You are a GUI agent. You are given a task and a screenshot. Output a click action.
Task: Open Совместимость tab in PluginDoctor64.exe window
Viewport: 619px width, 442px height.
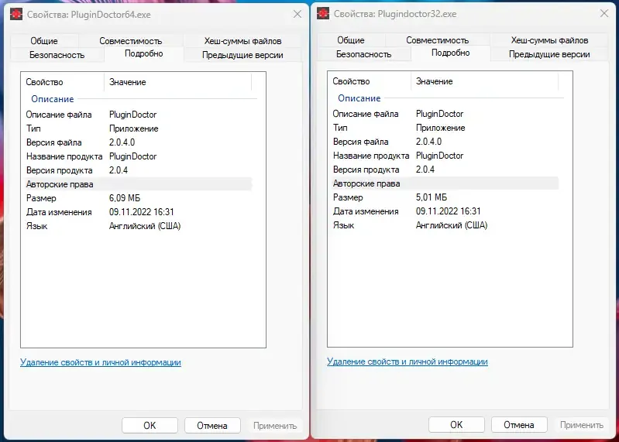tap(131, 41)
